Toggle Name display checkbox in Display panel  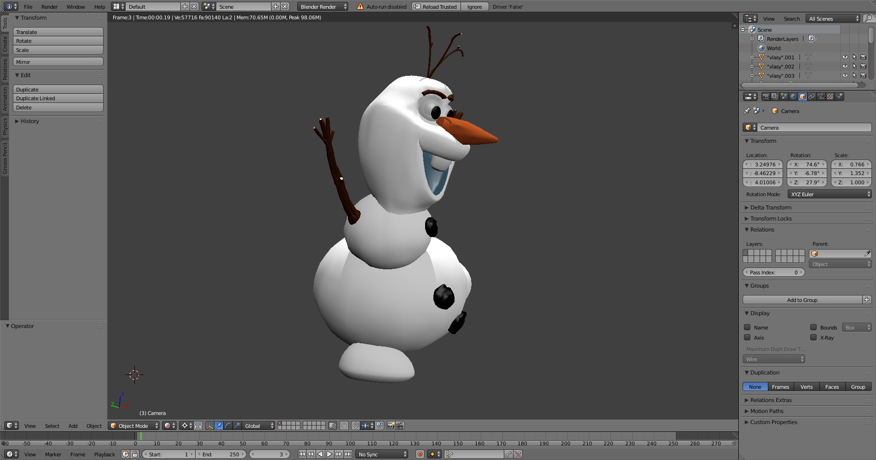click(748, 327)
